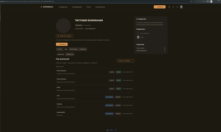Select the Шаблоны sub-tab

pos(70,54)
